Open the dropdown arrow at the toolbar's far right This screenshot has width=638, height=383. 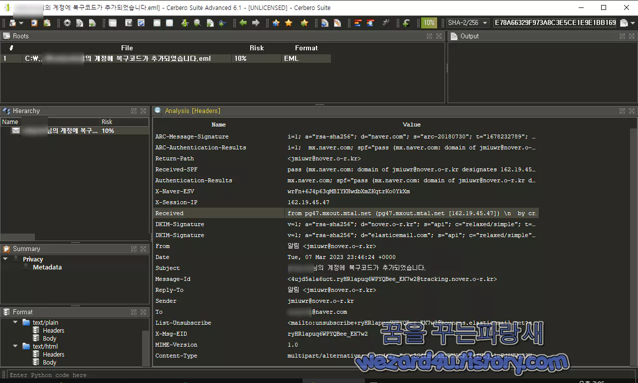633,23
